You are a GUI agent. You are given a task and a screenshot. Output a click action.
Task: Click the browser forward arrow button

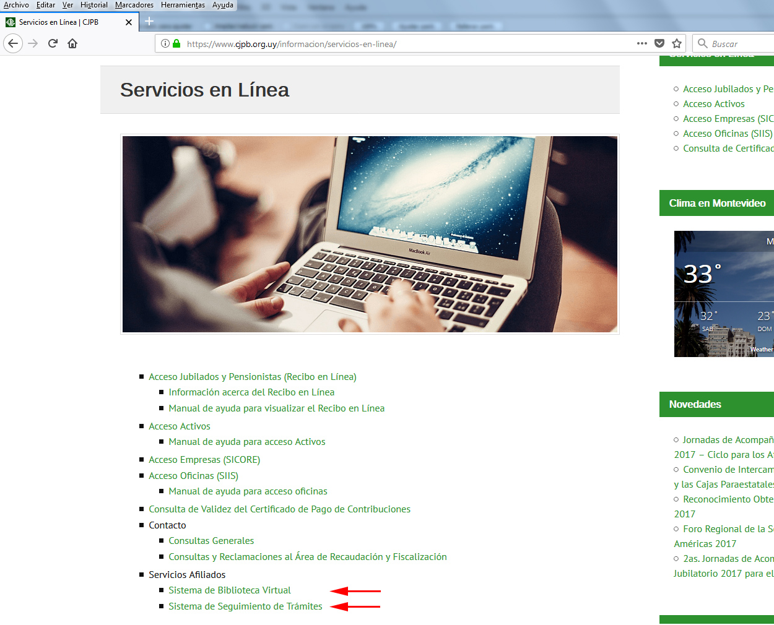pyautogui.click(x=33, y=43)
